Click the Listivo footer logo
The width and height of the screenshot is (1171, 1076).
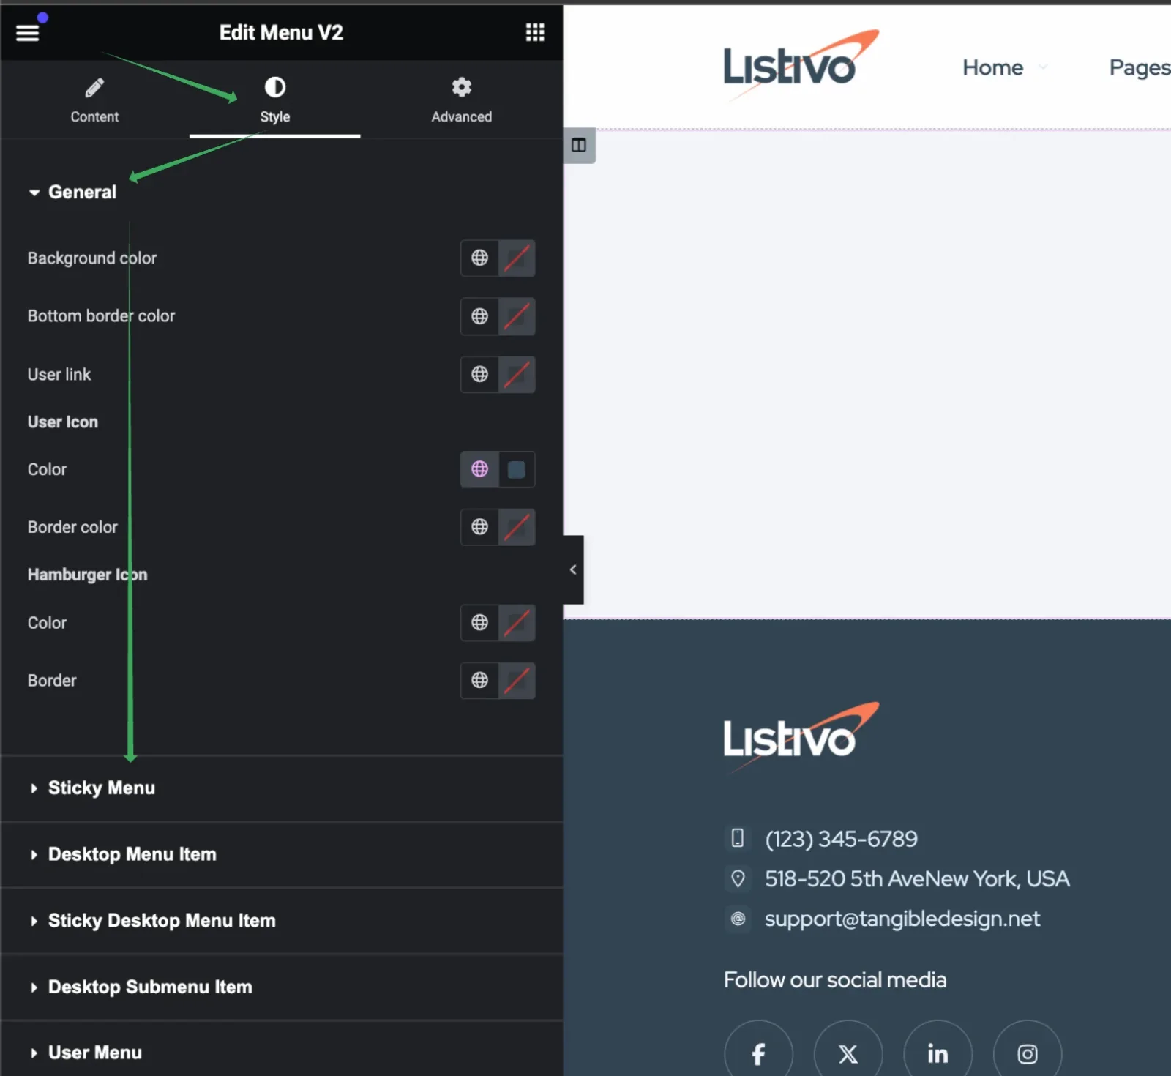[801, 737]
